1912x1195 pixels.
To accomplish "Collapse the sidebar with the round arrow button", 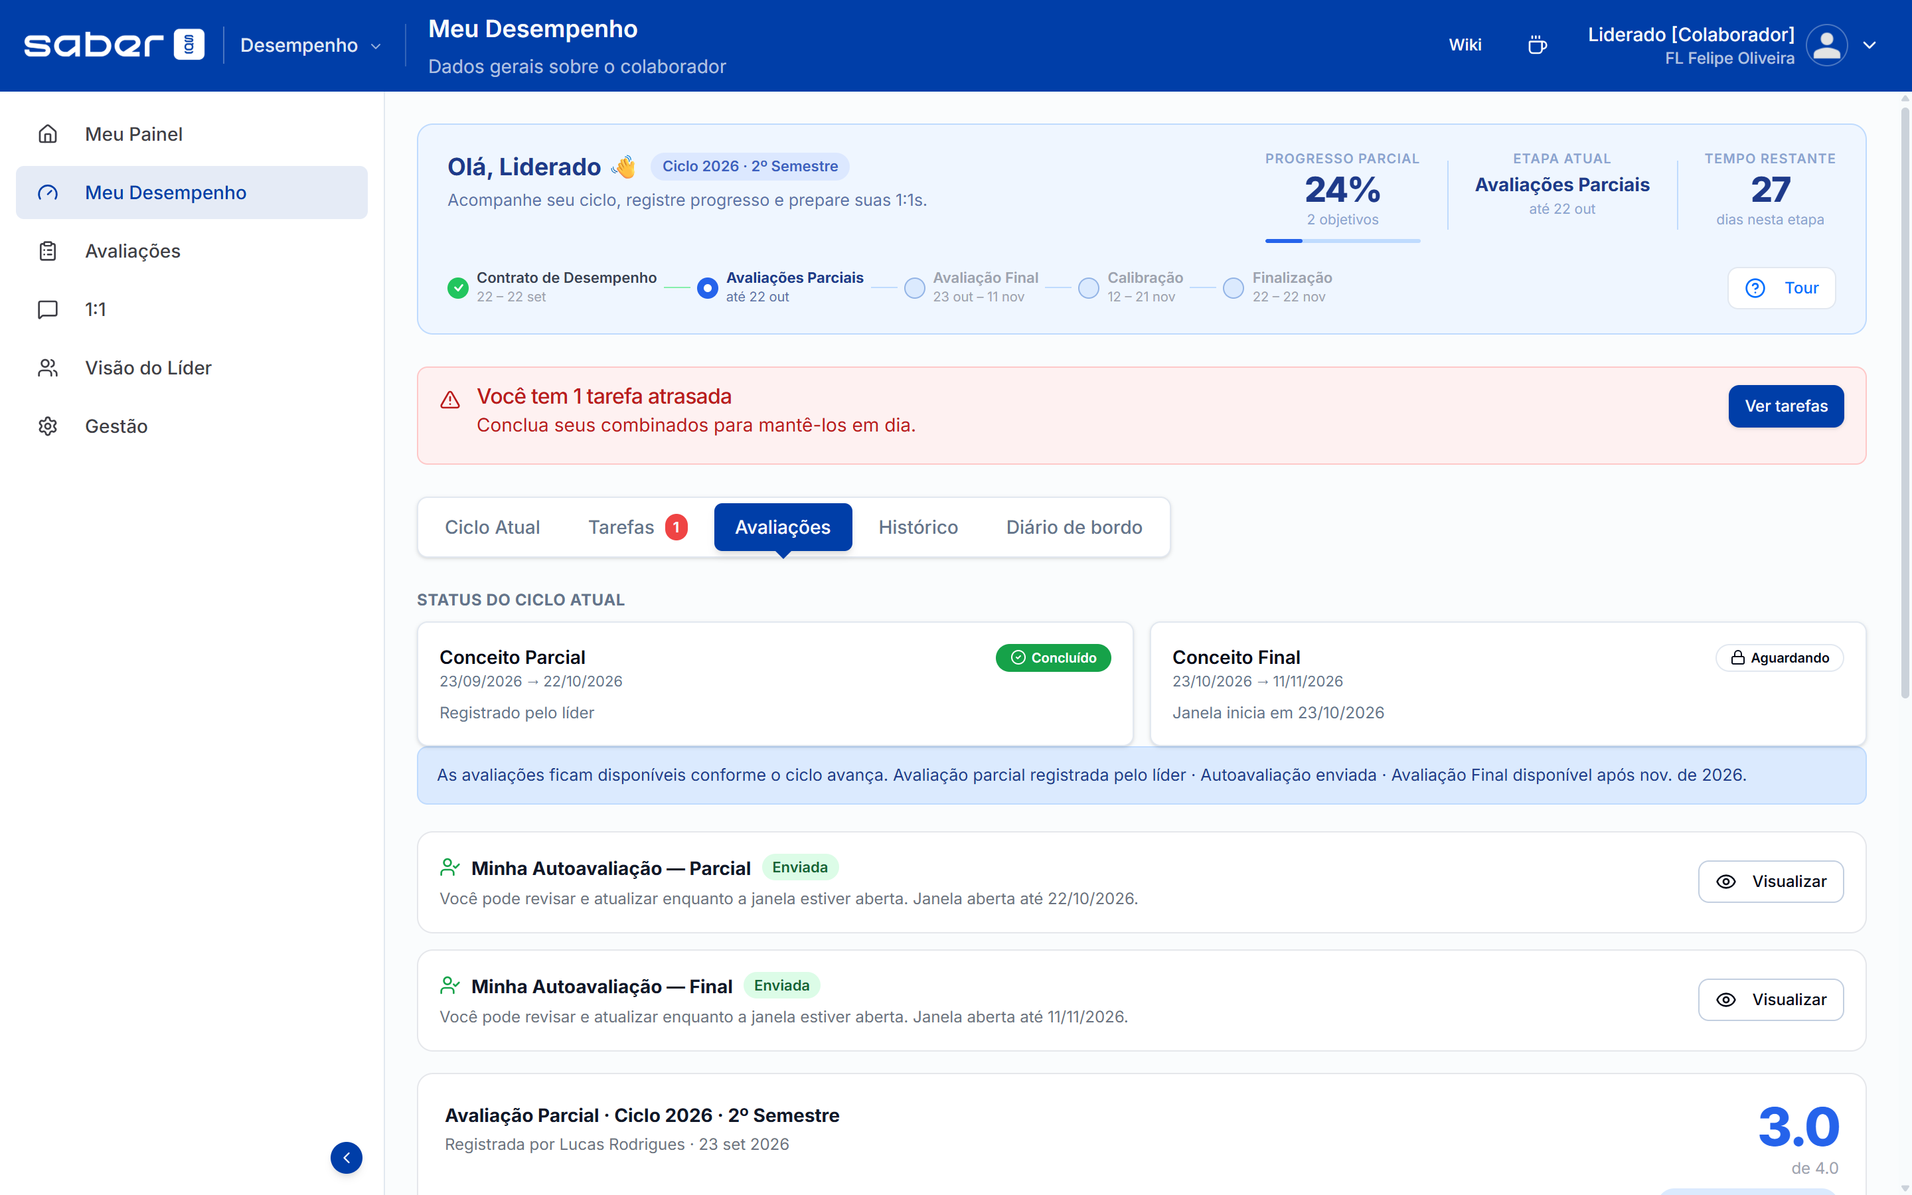I will [x=346, y=1157].
